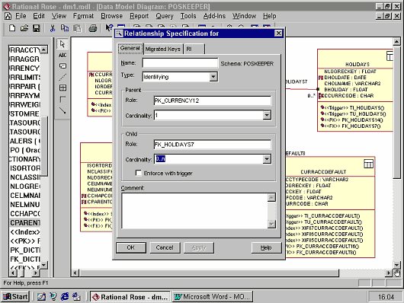Activate the context help arrow-question icon
404x303 pixels.
pyautogui.click(x=109, y=28)
